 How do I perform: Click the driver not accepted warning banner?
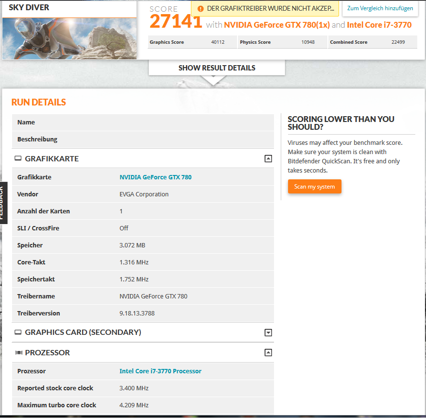point(265,9)
